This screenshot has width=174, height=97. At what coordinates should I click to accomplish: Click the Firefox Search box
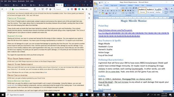[59, 9]
